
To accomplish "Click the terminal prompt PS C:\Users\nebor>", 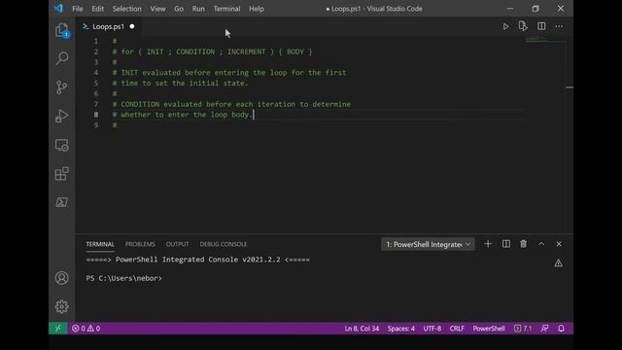I will point(123,278).
